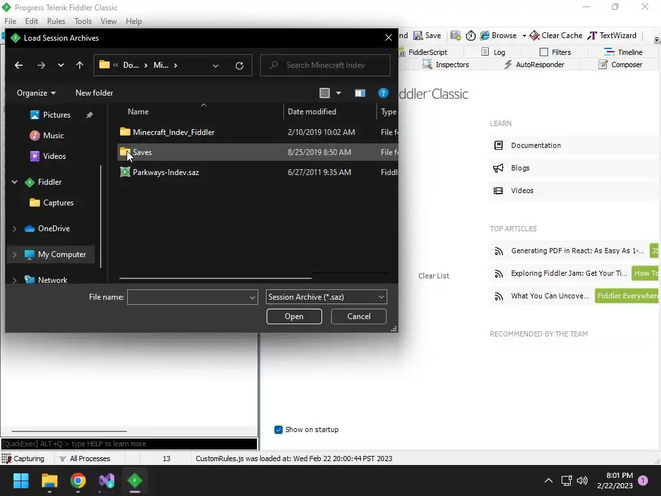Open the view options dropdown arrow
661x496 pixels.
tap(338, 93)
